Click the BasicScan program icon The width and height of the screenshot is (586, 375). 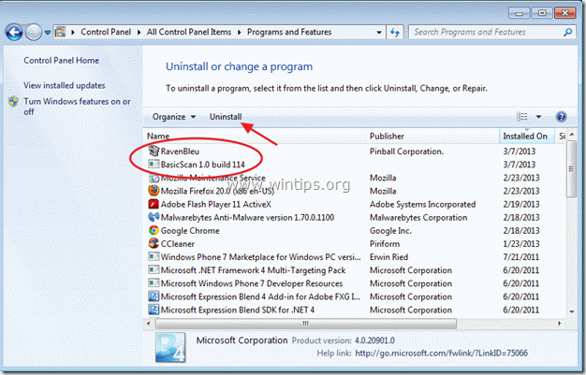tap(154, 165)
